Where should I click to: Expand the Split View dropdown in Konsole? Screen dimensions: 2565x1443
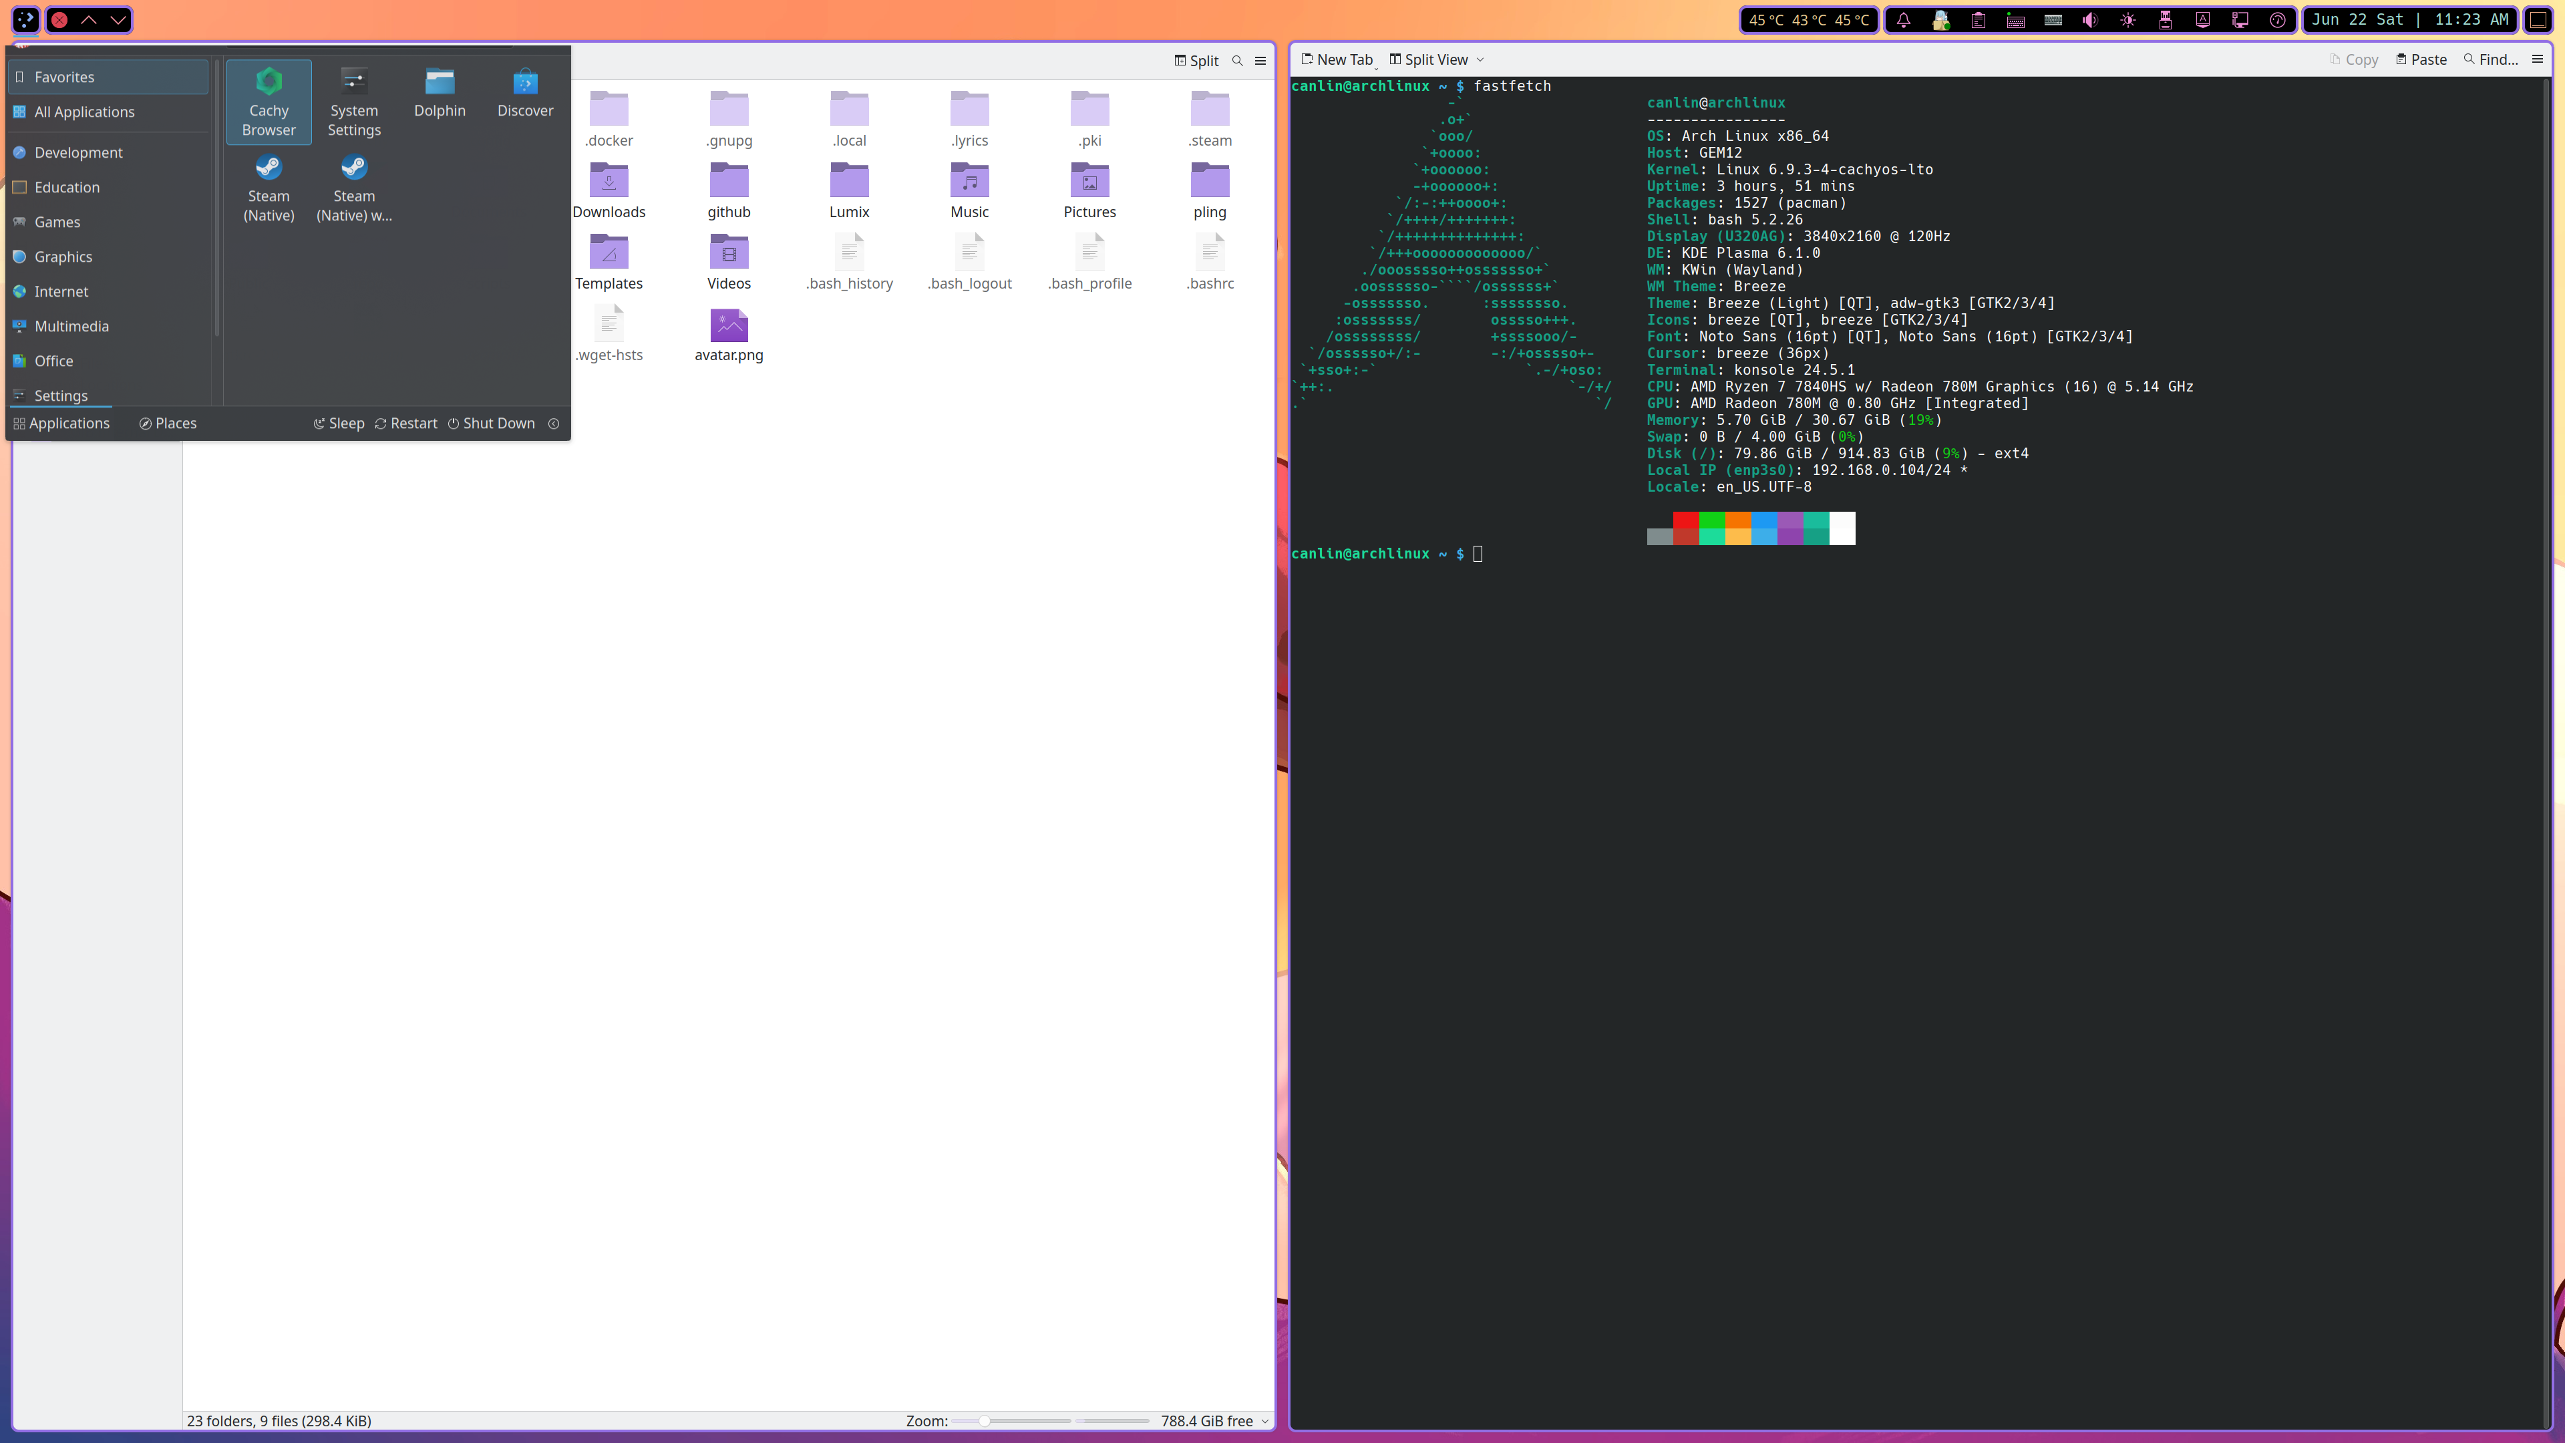click(1481, 59)
